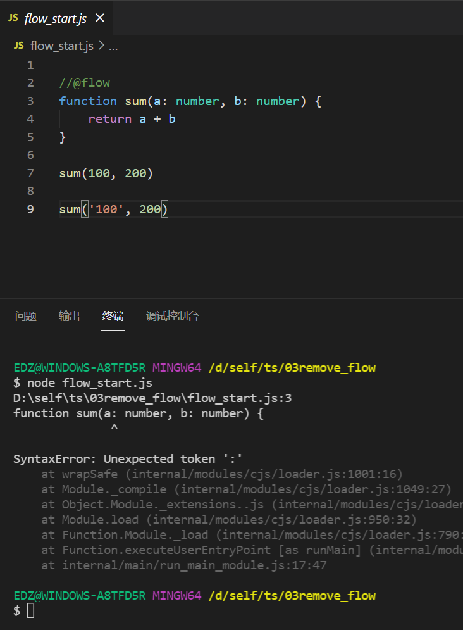463x630 pixels.
Task: Click the D:\self\ts\03remove_flow\flow_start.js:3 path
Action: tap(152, 398)
